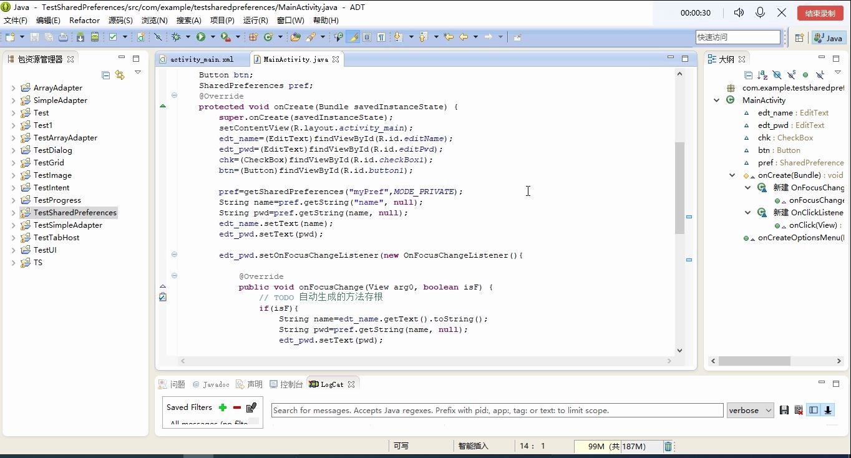Open the Android SDK Manager icon
This screenshot has height=458, width=851.
pyautogui.click(x=80, y=37)
